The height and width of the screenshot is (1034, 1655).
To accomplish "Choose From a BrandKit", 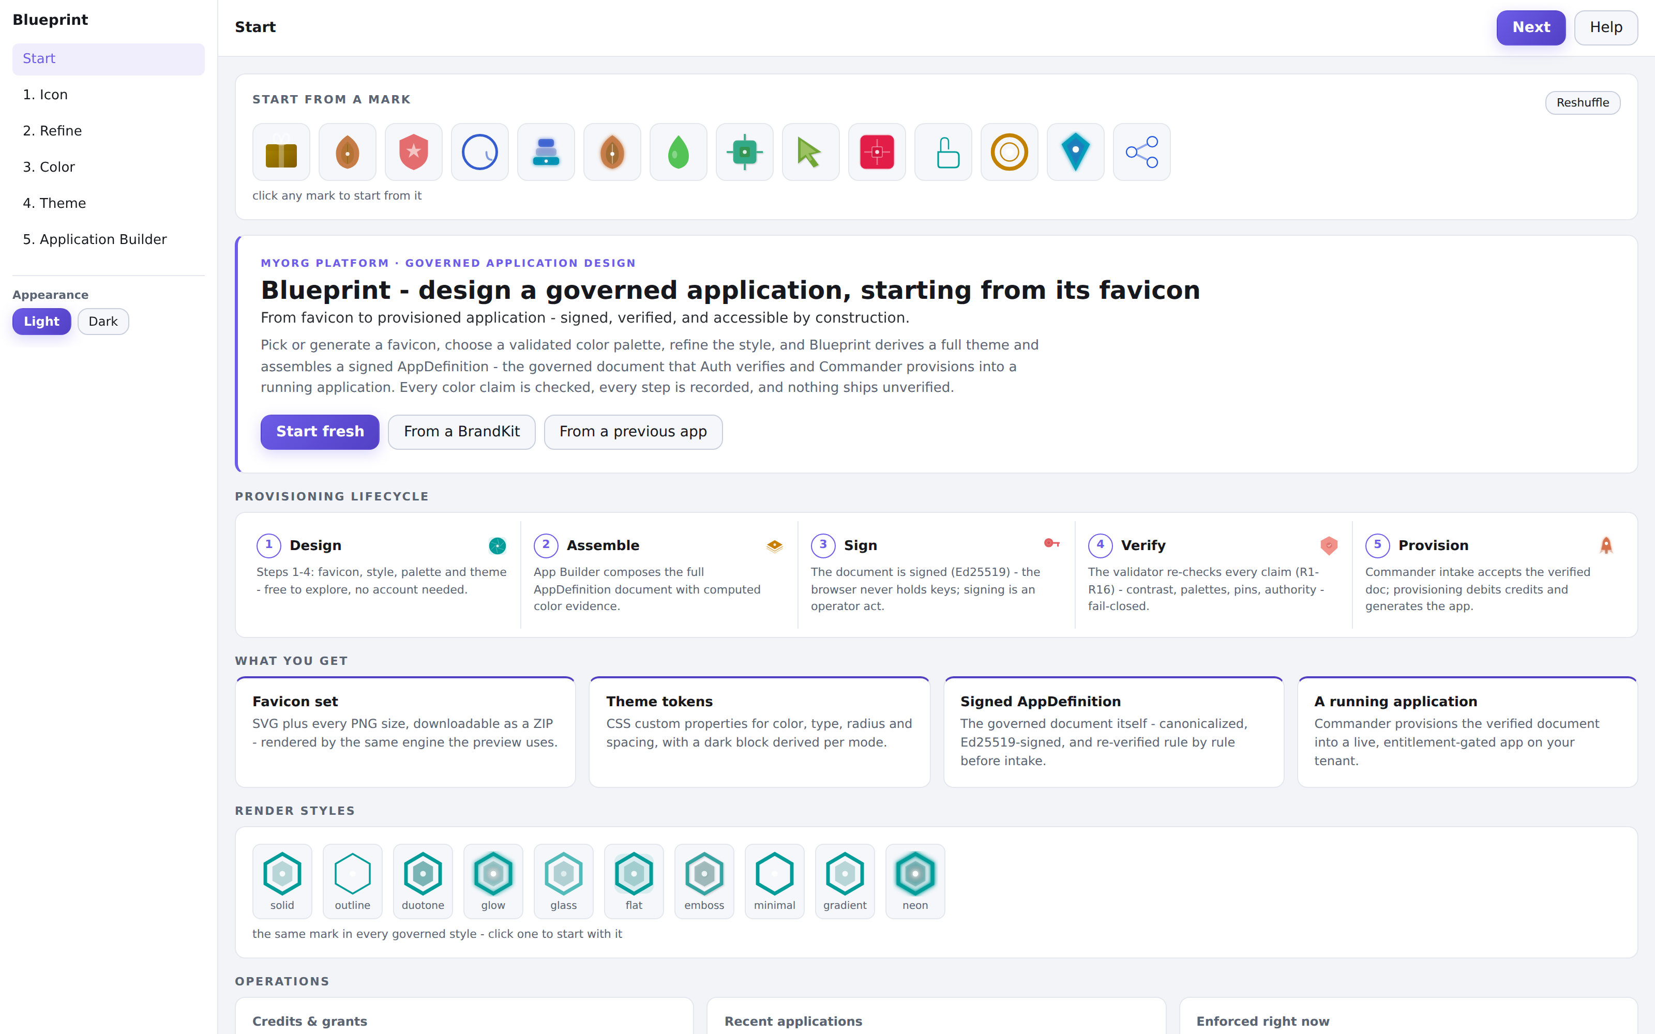I will tap(462, 432).
